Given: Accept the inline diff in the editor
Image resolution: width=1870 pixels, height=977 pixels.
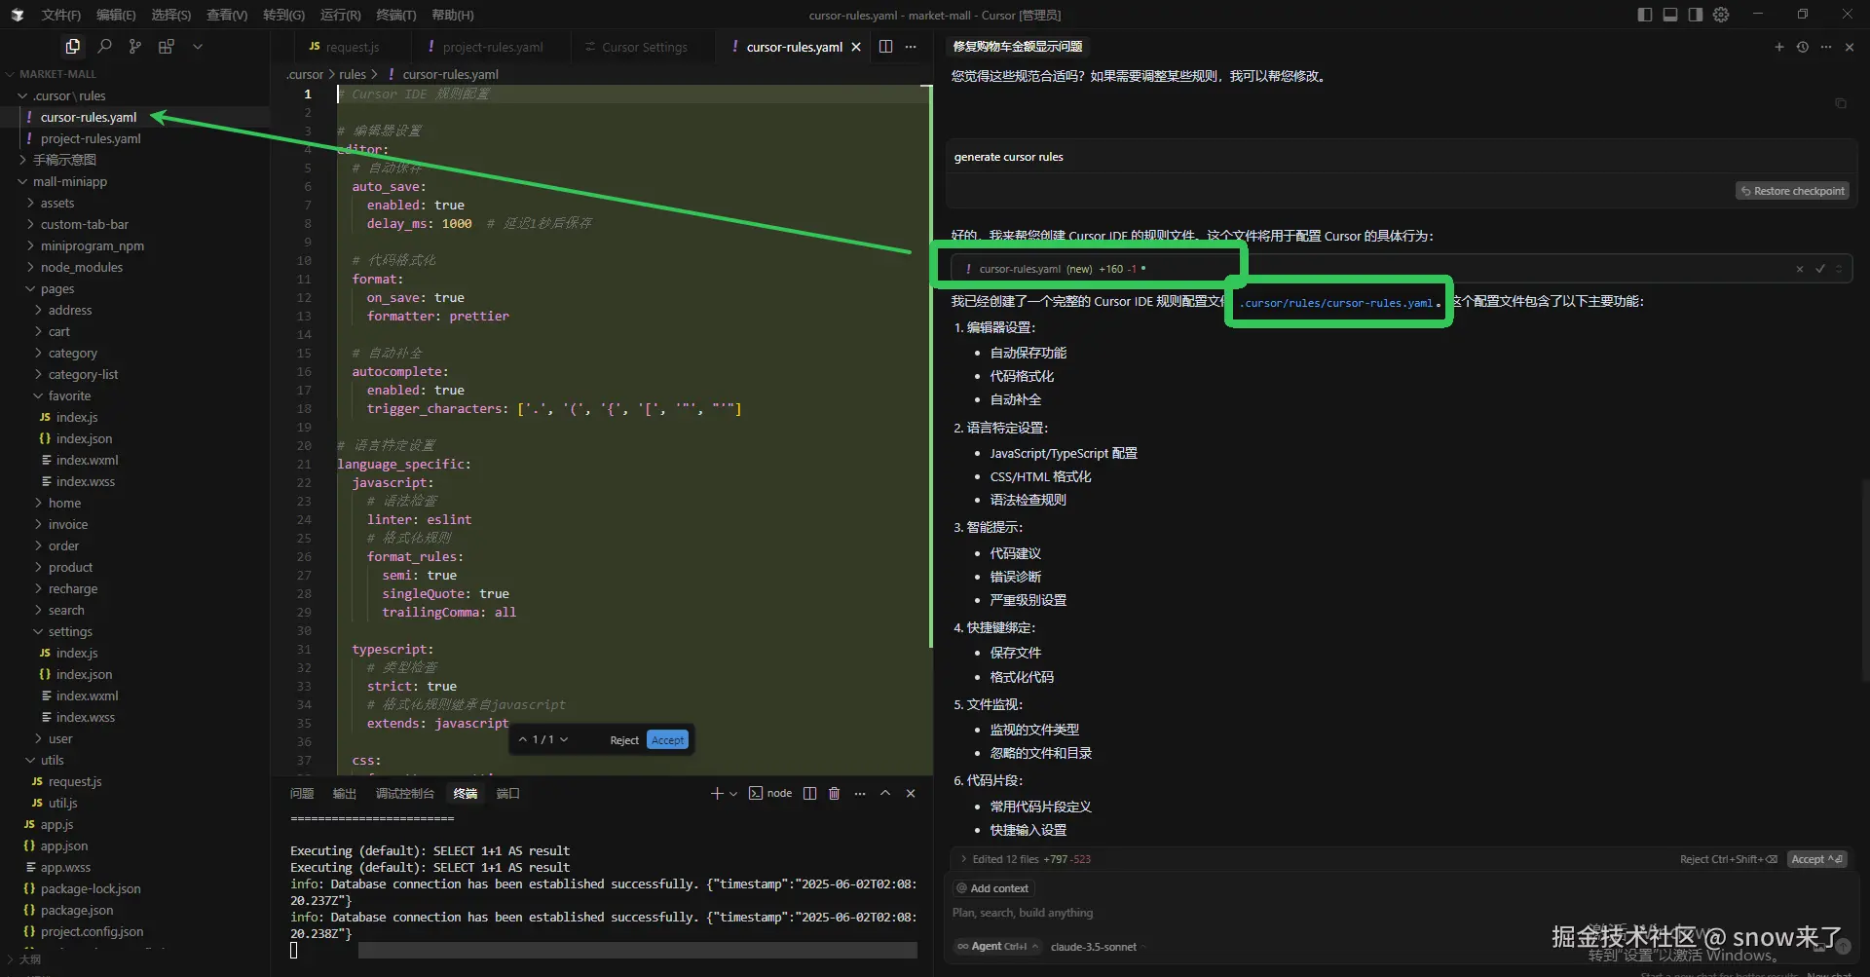Looking at the screenshot, I should tap(667, 740).
